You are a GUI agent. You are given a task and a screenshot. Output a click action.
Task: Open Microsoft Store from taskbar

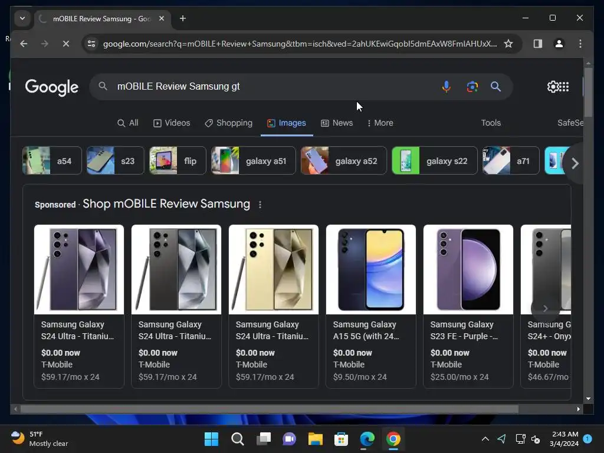pyautogui.click(x=342, y=439)
